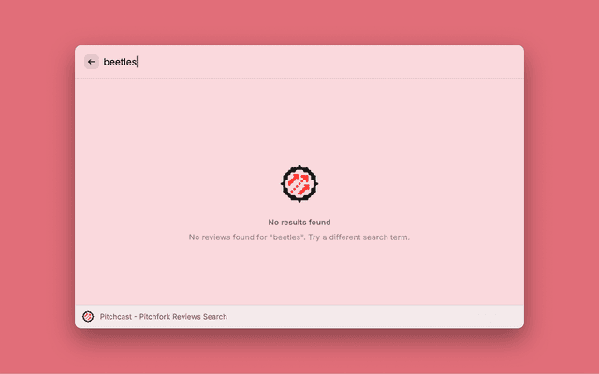Screen dimensions: 599x374
Task: Click the Pitchcast icon in the footer
Action: click(x=88, y=317)
